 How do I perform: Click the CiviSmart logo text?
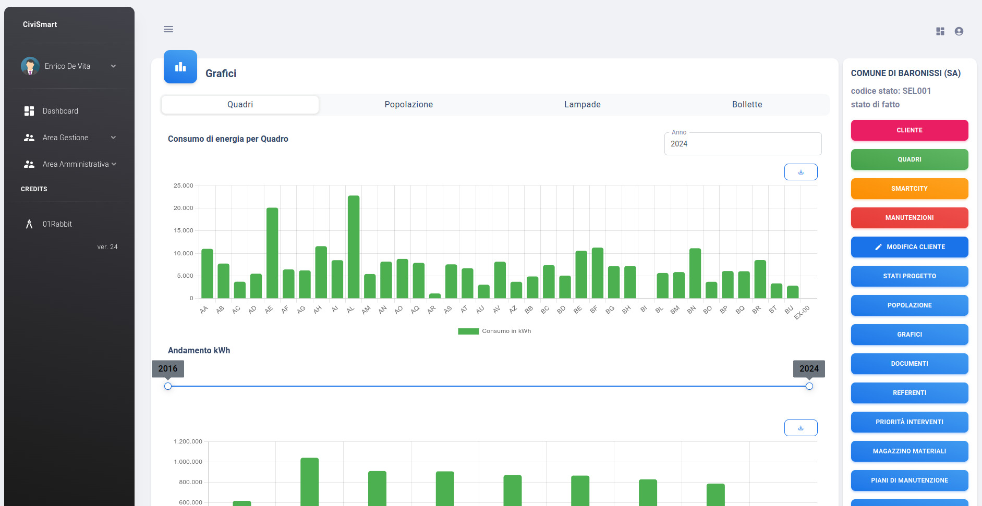pos(40,24)
